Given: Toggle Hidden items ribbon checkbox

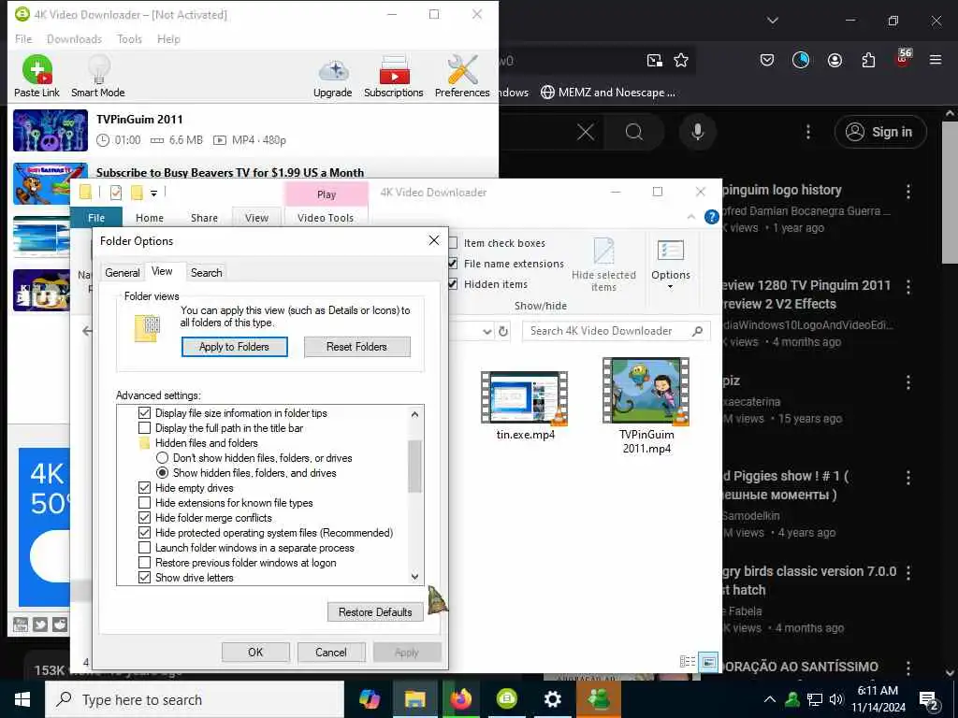Looking at the screenshot, I should pyautogui.click(x=453, y=284).
